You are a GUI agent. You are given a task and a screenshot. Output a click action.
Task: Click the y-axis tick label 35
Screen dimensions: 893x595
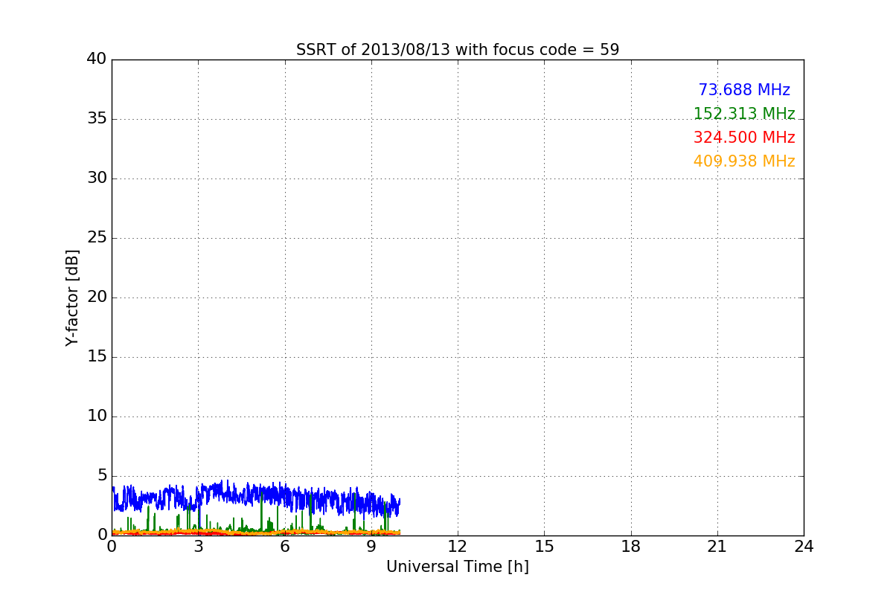[x=97, y=119]
